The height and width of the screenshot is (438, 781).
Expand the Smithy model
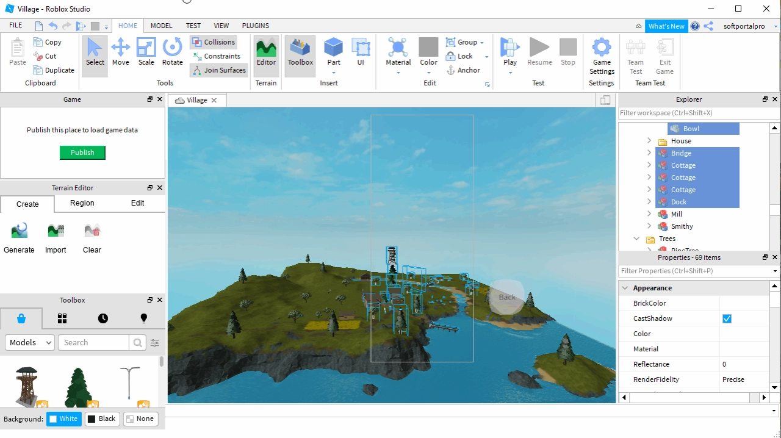pyautogui.click(x=649, y=226)
